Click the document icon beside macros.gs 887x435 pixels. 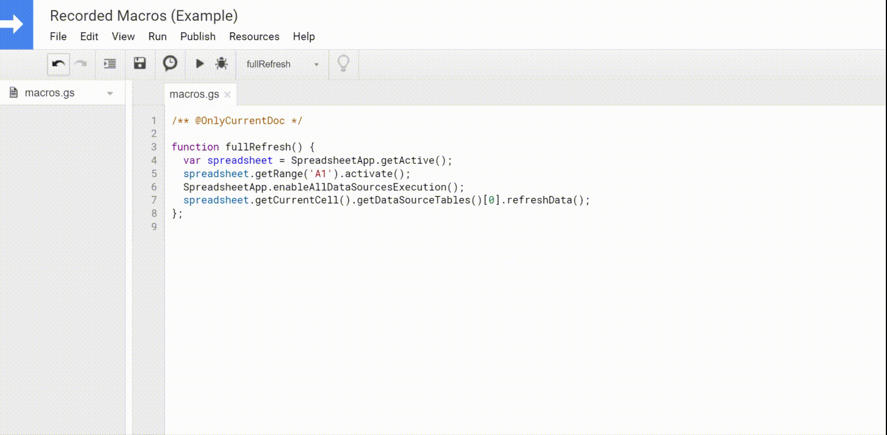[12, 92]
